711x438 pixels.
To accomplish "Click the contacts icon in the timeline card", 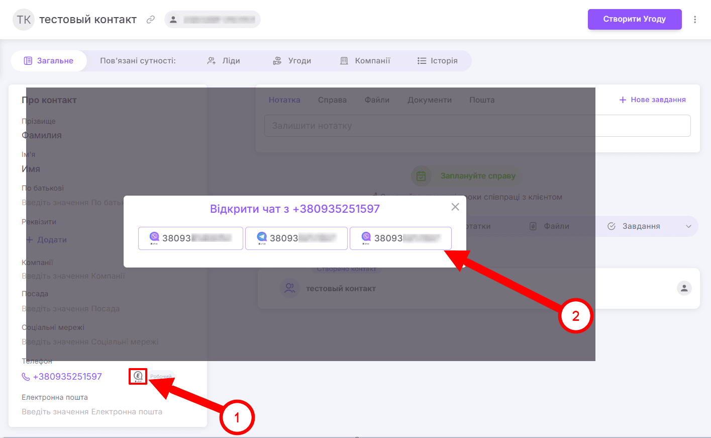I will pos(290,288).
